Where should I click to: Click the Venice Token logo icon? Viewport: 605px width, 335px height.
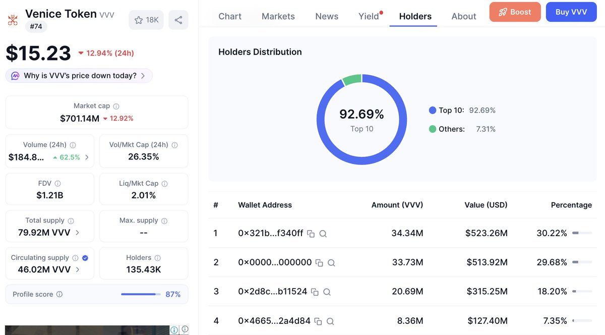[13, 20]
